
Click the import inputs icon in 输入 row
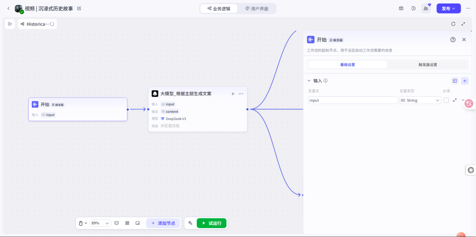[x=454, y=81]
